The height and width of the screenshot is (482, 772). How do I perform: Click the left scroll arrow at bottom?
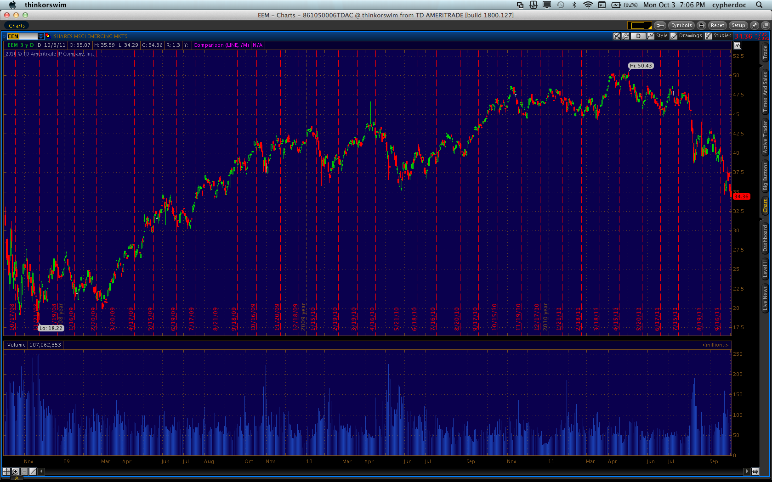point(41,471)
